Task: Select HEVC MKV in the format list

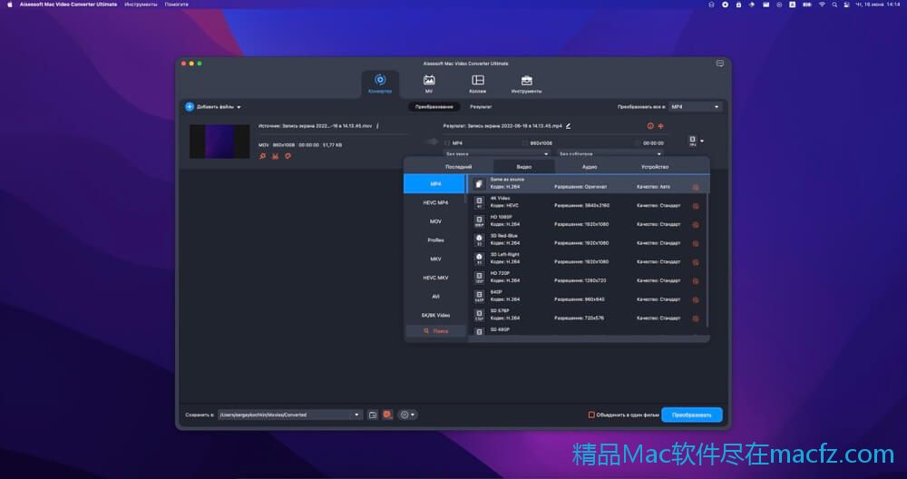Action: (435, 278)
